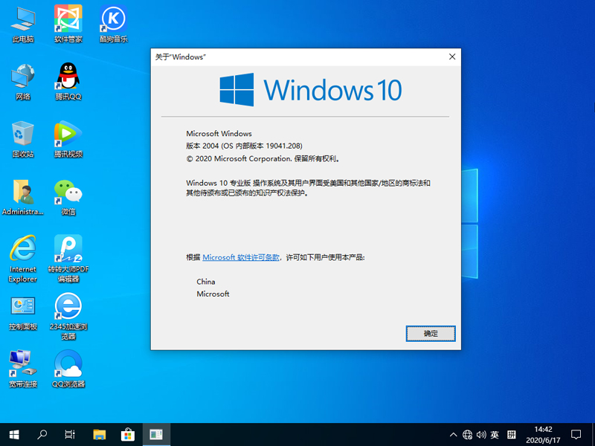This screenshot has height=446, width=595.
Task: Select the 回收站 recycle bin icon
Action: pyautogui.click(x=23, y=140)
